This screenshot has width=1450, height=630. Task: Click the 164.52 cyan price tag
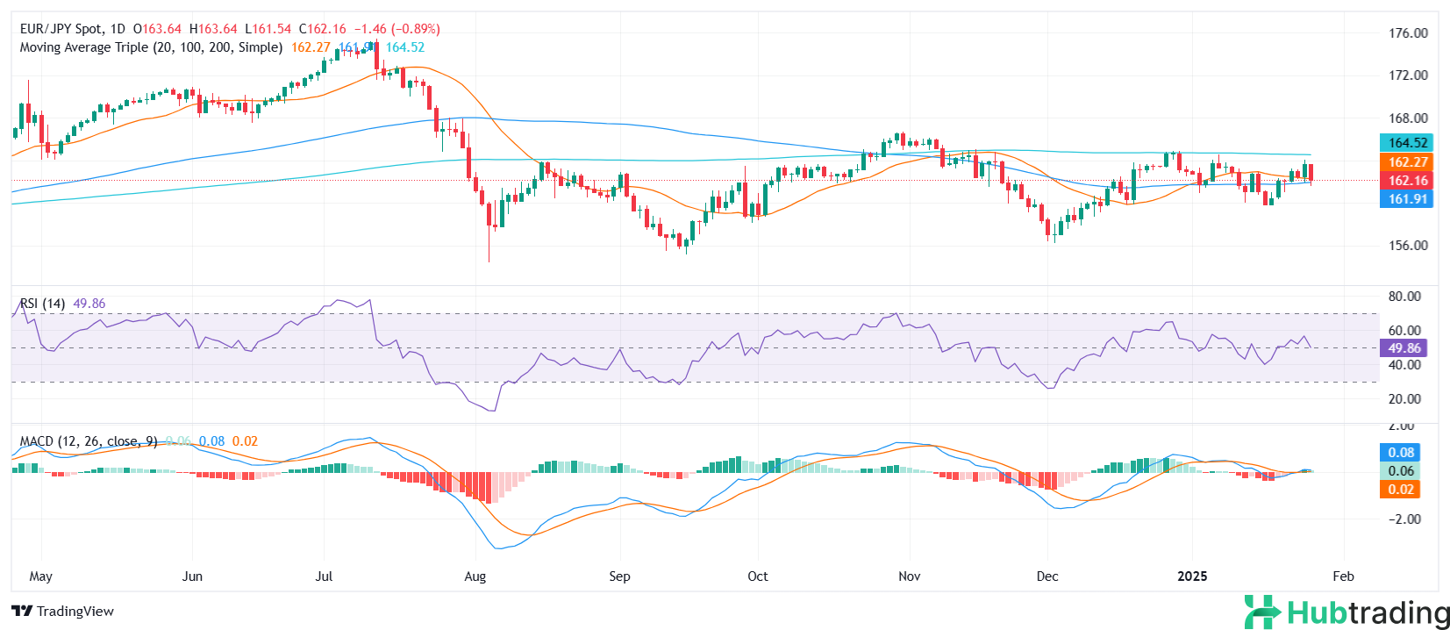[1407, 143]
